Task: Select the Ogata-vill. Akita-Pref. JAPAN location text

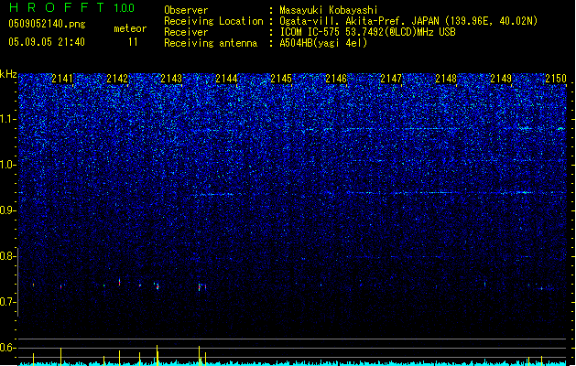Action: pyautogui.click(x=408, y=21)
